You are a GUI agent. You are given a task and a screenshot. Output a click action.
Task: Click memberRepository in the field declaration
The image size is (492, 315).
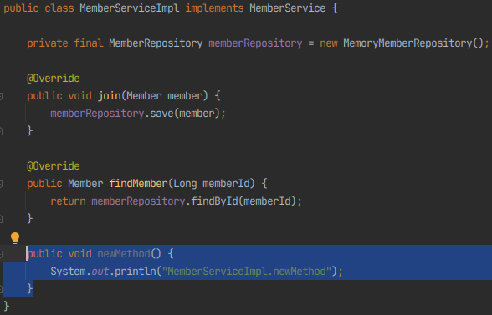[x=255, y=43]
